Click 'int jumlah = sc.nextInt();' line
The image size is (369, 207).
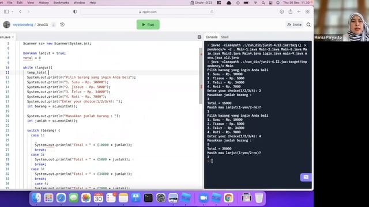click(52, 121)
